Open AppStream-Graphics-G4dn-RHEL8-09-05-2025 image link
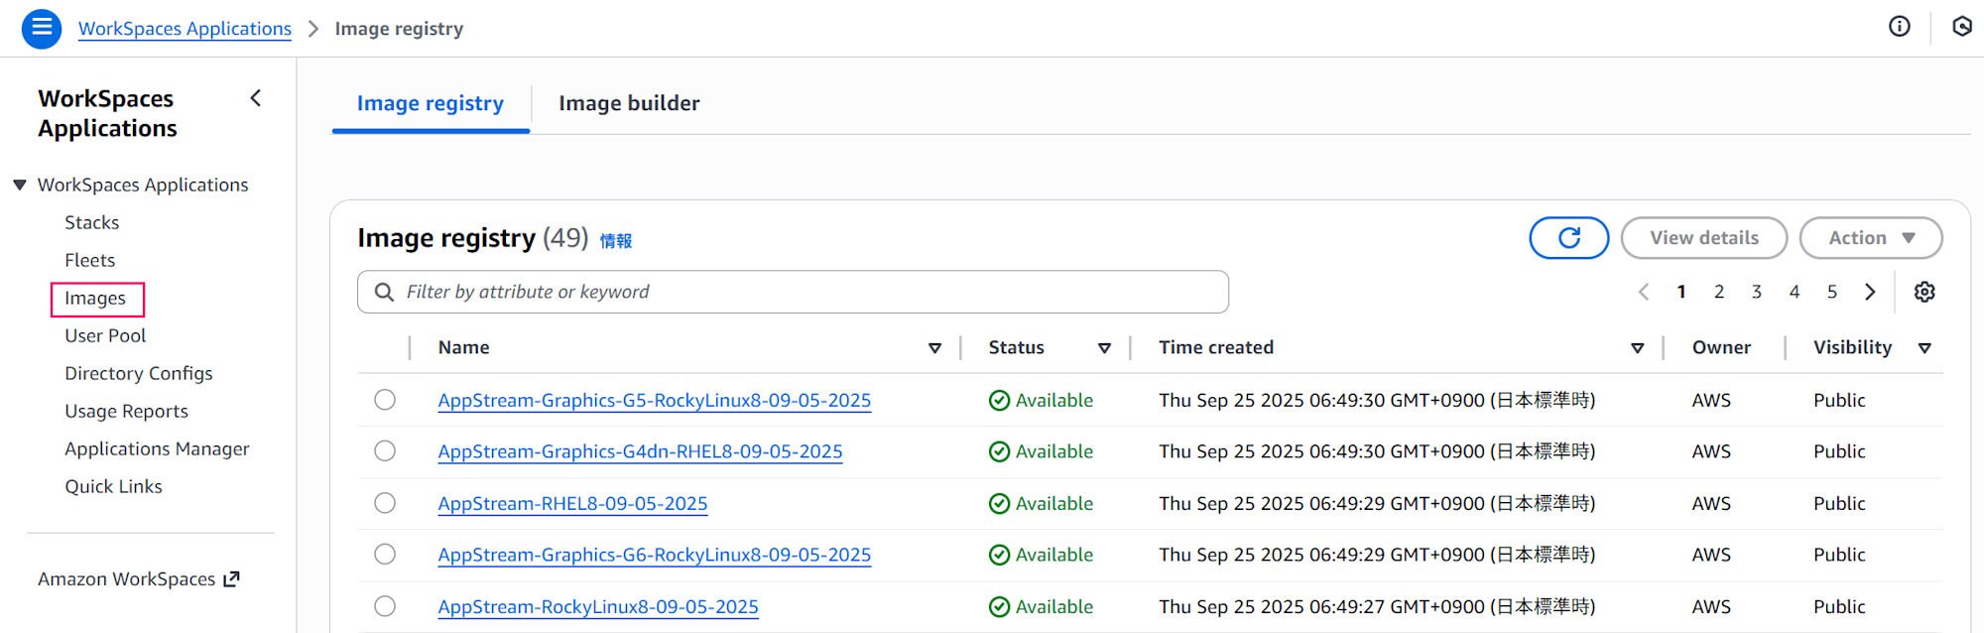This screenshot has width=1984, height=633. 640,452
